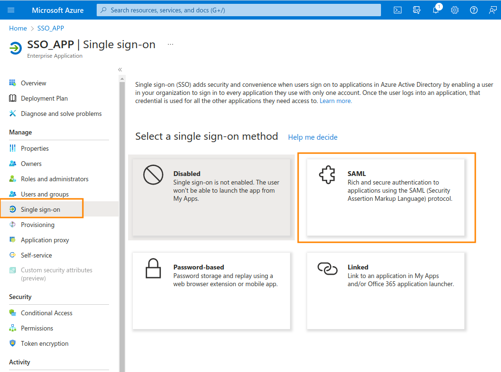Choose the Password-based sign-on card
Screen dimensions: 501x372
[x=211, y=290]
